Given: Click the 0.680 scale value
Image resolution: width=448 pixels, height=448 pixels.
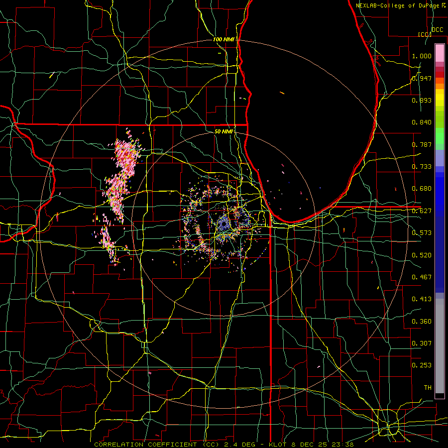Looking at the screenshot, I should coord(422,189).
